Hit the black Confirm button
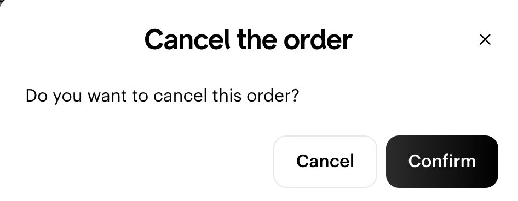Viewport: 518px width, 201px height. (x=442, y=162)
